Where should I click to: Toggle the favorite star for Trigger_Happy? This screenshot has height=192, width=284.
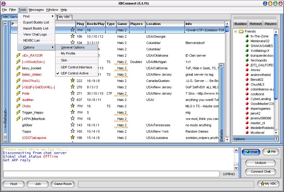coord(73,112)
